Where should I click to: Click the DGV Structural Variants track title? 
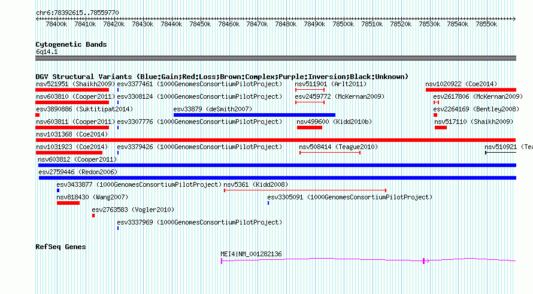[x=222, y=77]
